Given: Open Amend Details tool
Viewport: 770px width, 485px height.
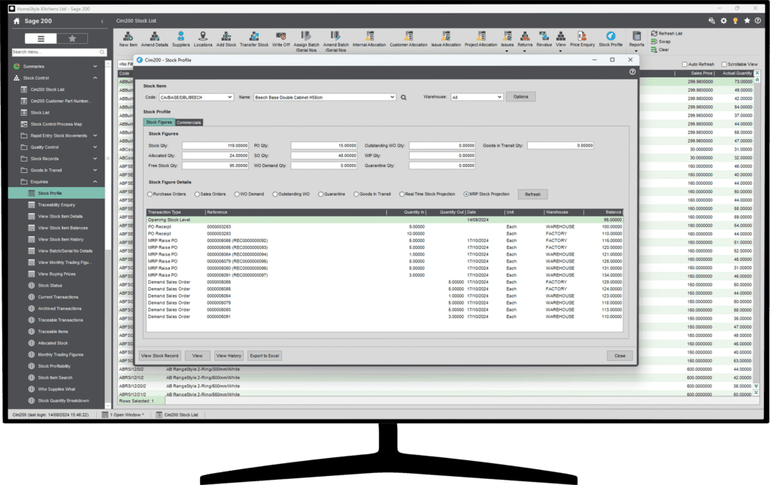Looking at the screenshot, I should click(155, 39).
